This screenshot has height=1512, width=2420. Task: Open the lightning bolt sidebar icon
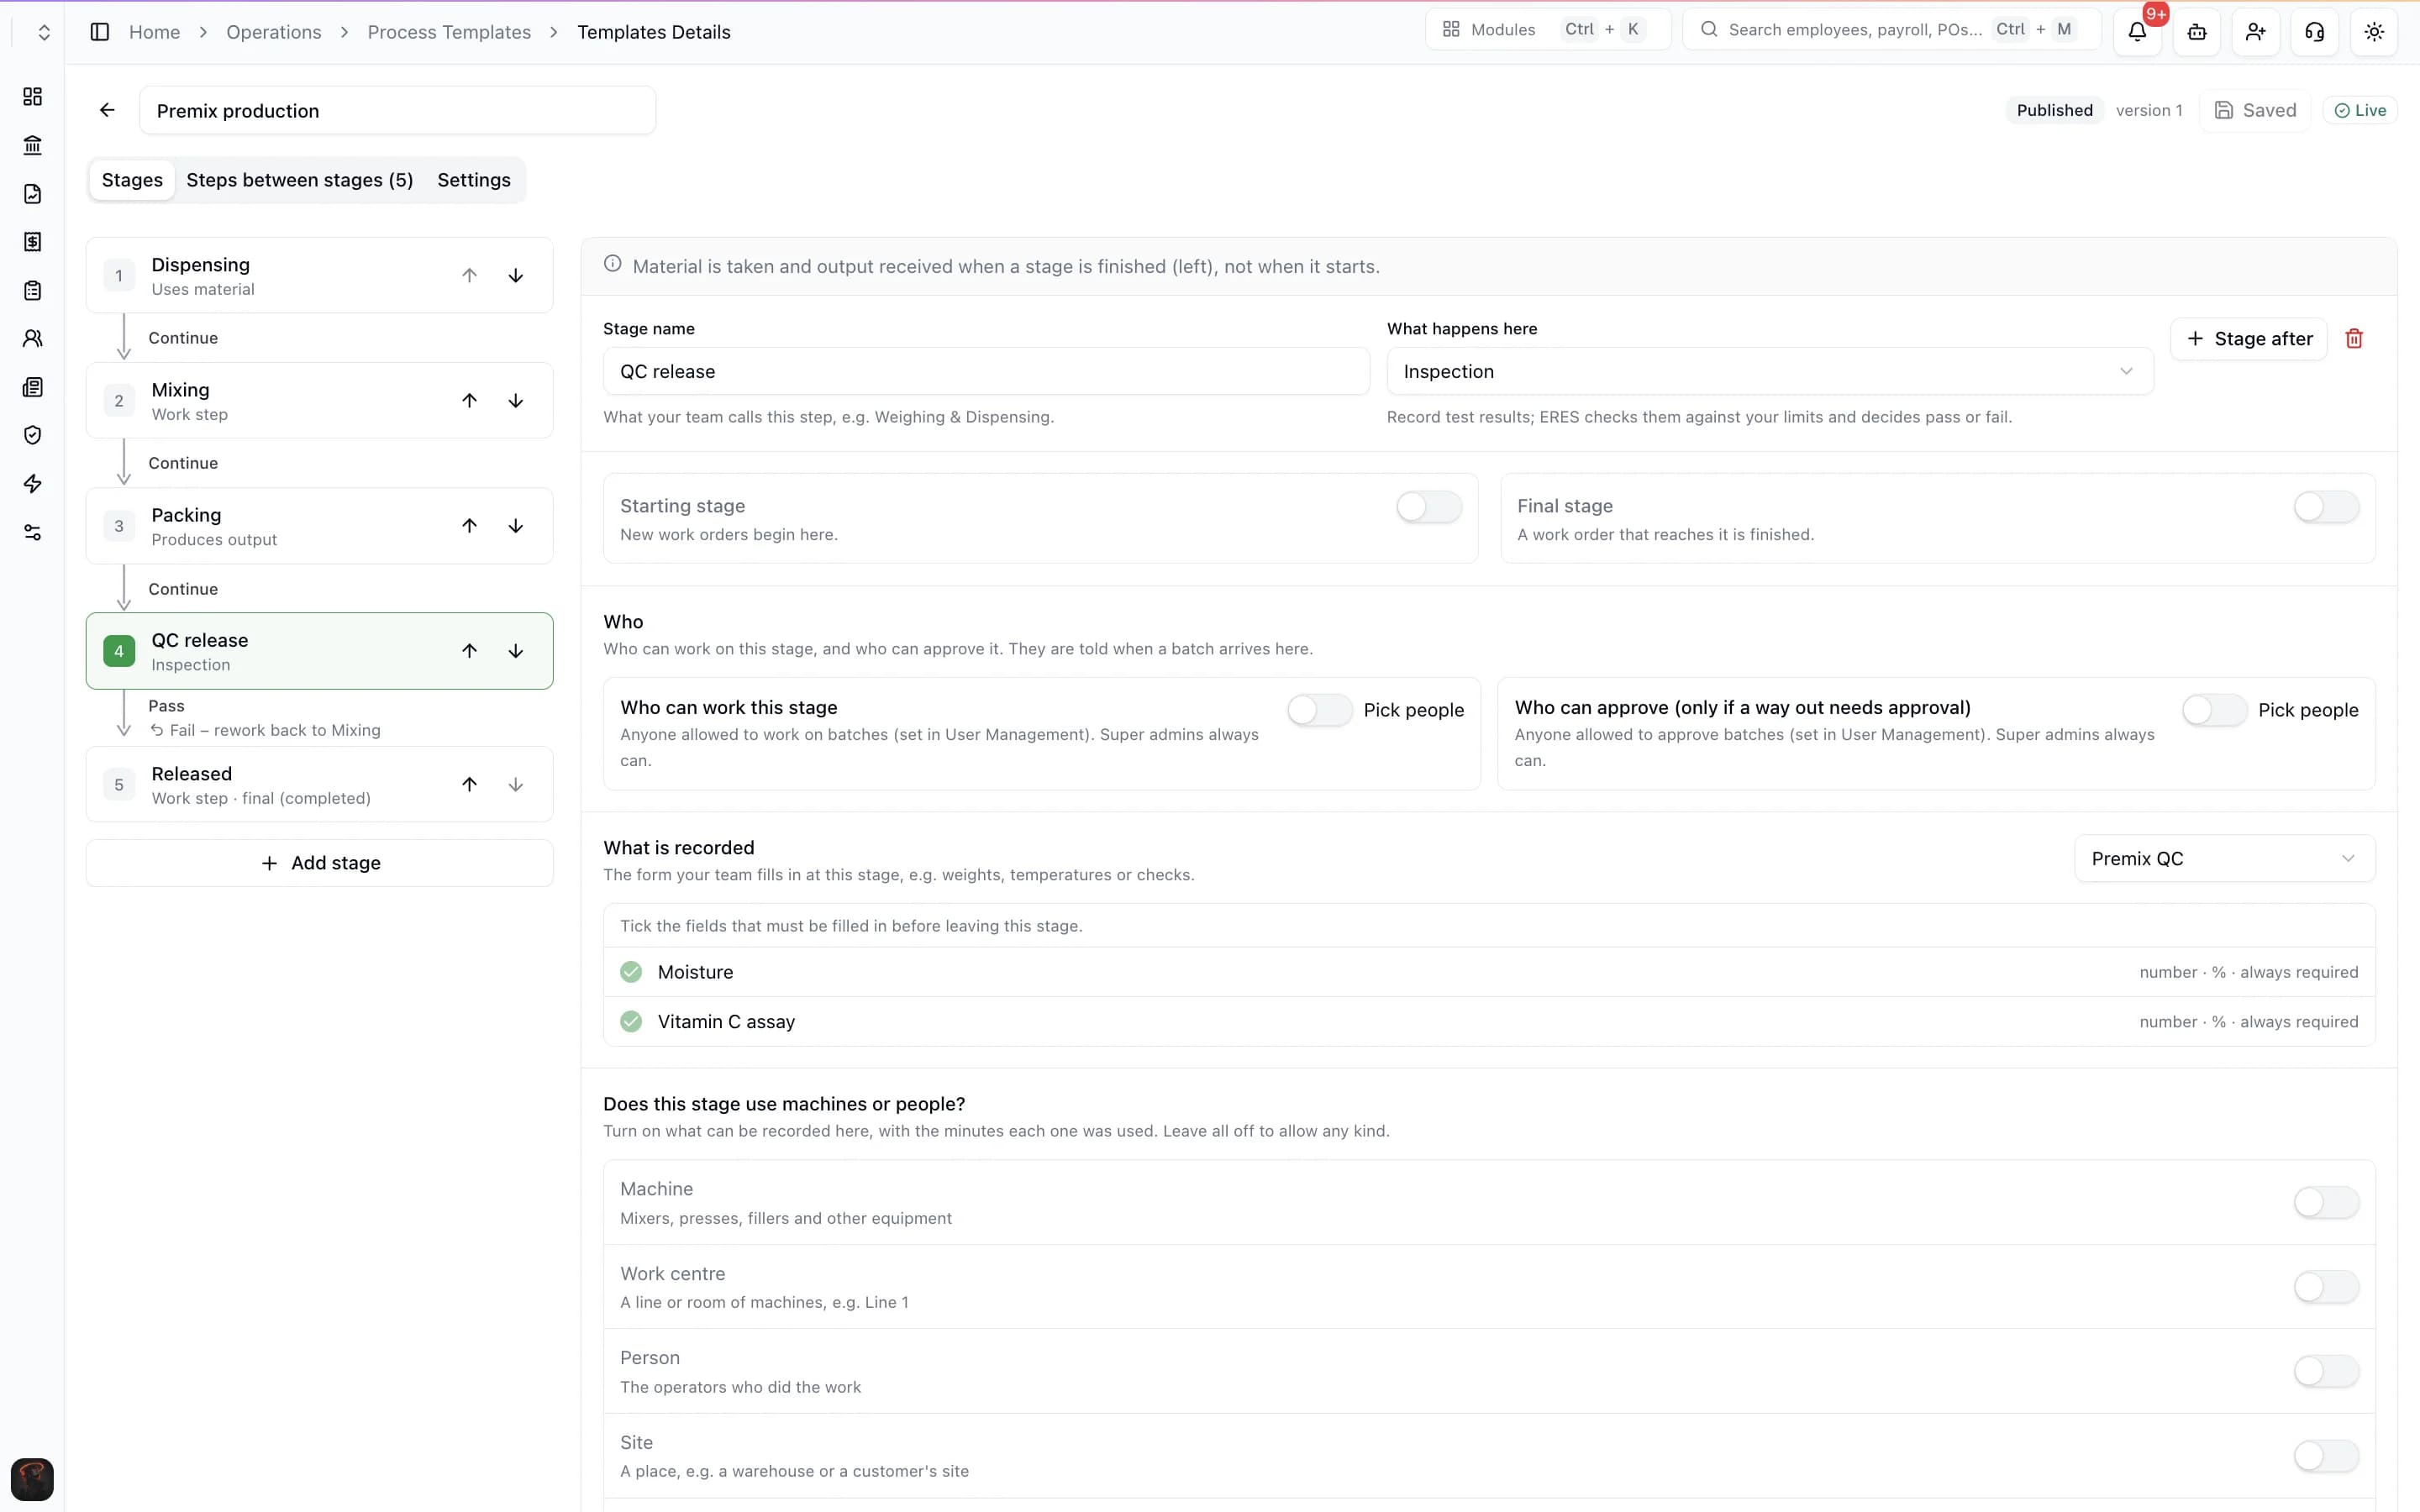coord(33,484)
